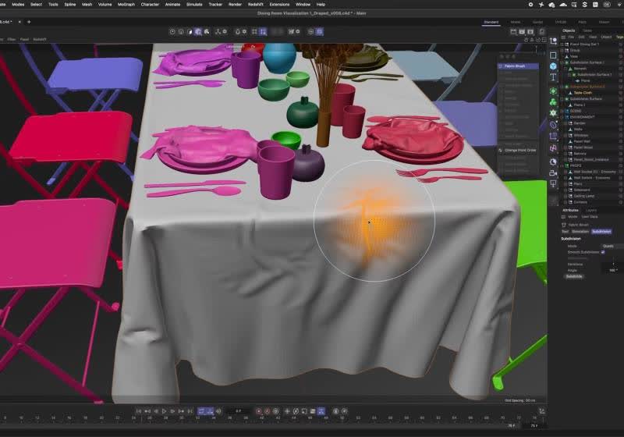Click the current frame field

tap(239, 411)
